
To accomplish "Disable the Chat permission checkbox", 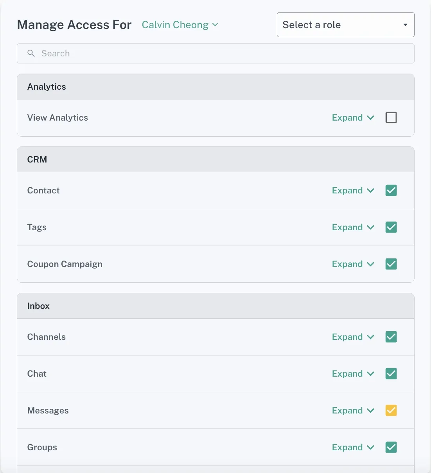I will pos(391,374).
